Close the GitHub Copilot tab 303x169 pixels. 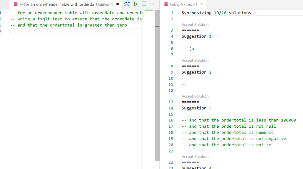tap(202, 4)
